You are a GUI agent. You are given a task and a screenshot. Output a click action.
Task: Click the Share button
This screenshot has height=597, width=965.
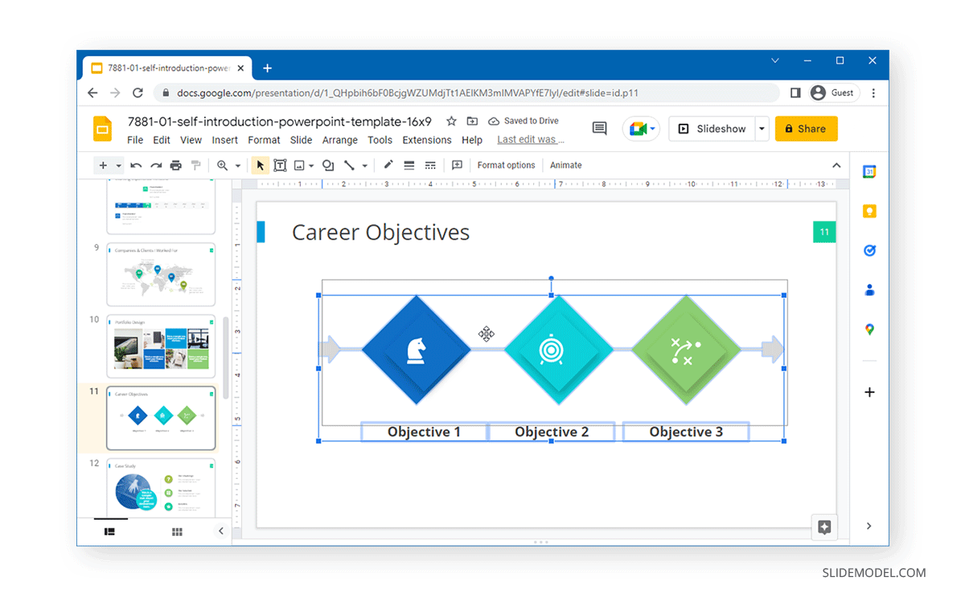(x=806, y=129)
